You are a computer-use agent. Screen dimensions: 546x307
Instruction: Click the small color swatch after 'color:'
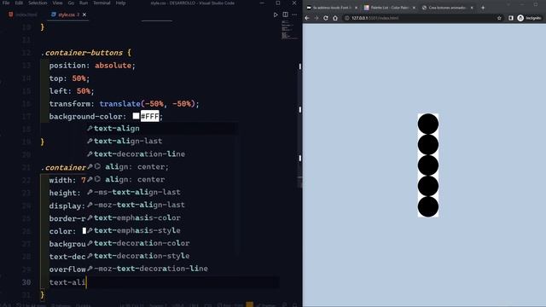pyautogui.click(x=84, y=230)
